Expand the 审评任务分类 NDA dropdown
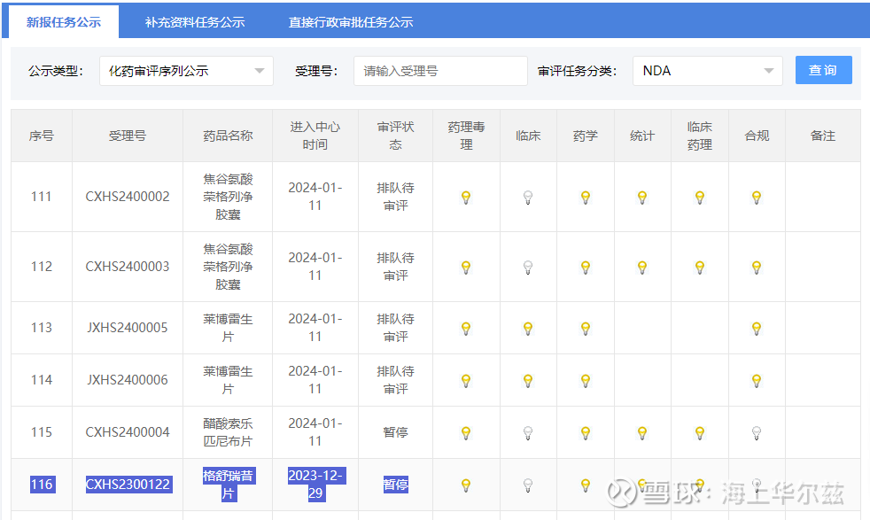 [707, 71]
